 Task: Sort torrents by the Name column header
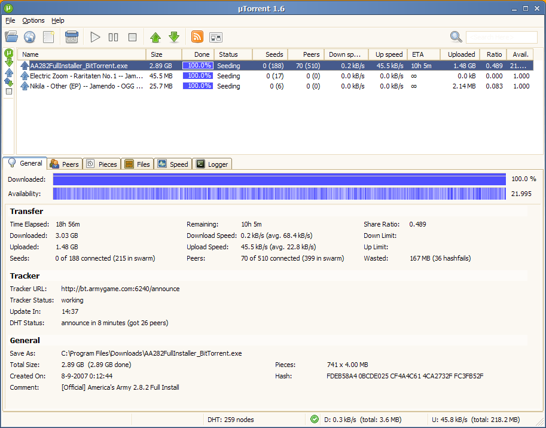click(82, 54)
